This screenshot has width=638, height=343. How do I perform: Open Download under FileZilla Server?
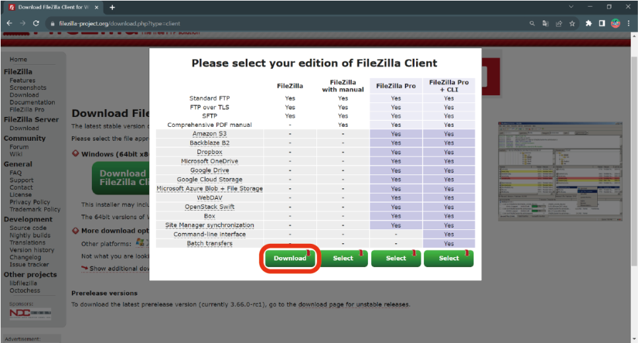pyautogui.click(x=24, y=128)
